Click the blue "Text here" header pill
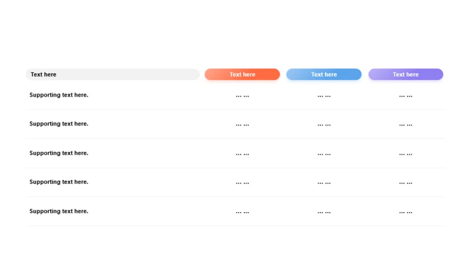This screenshot has width=471, height=265. point(324,74)
